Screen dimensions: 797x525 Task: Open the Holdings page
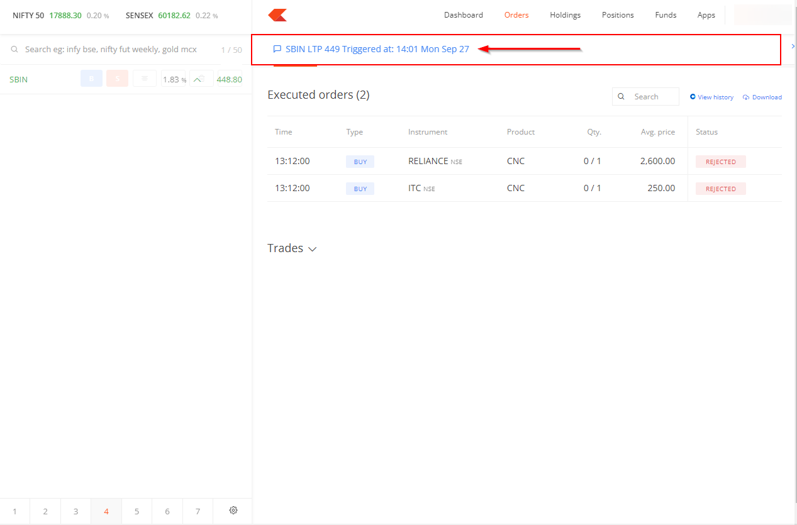pyautogui.click(x=566, y=15)
